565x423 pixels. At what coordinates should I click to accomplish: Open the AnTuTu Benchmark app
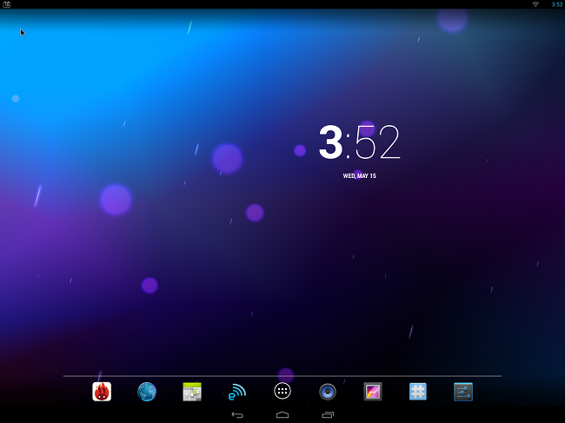[x=102, y=392]
